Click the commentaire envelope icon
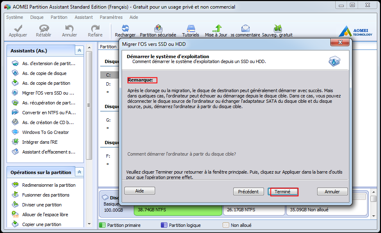 point(246,28)
